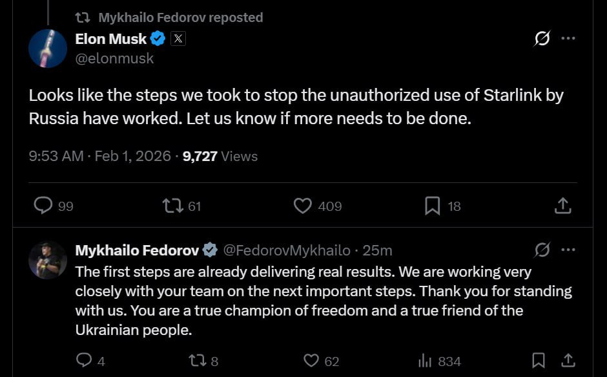Open Grok icon on Elon Musk's post
Image resolution: width=607 pixels, height=377 pixels.
[x=542, y=39]
